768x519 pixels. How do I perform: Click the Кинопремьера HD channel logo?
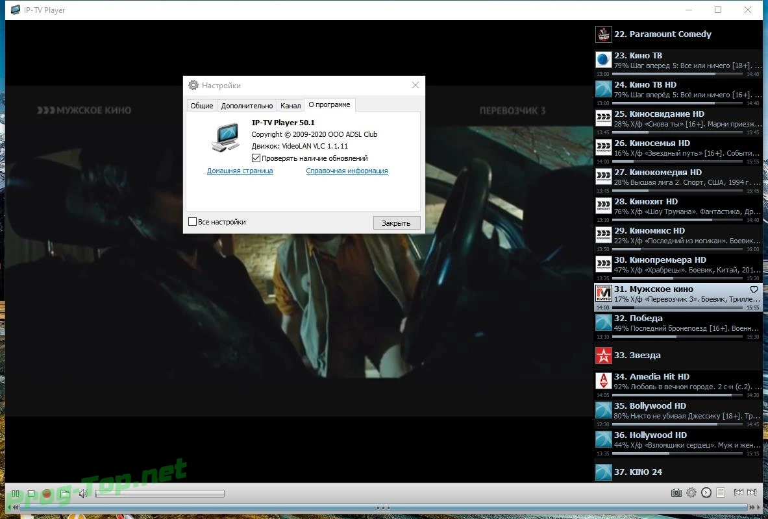point(604,265)
